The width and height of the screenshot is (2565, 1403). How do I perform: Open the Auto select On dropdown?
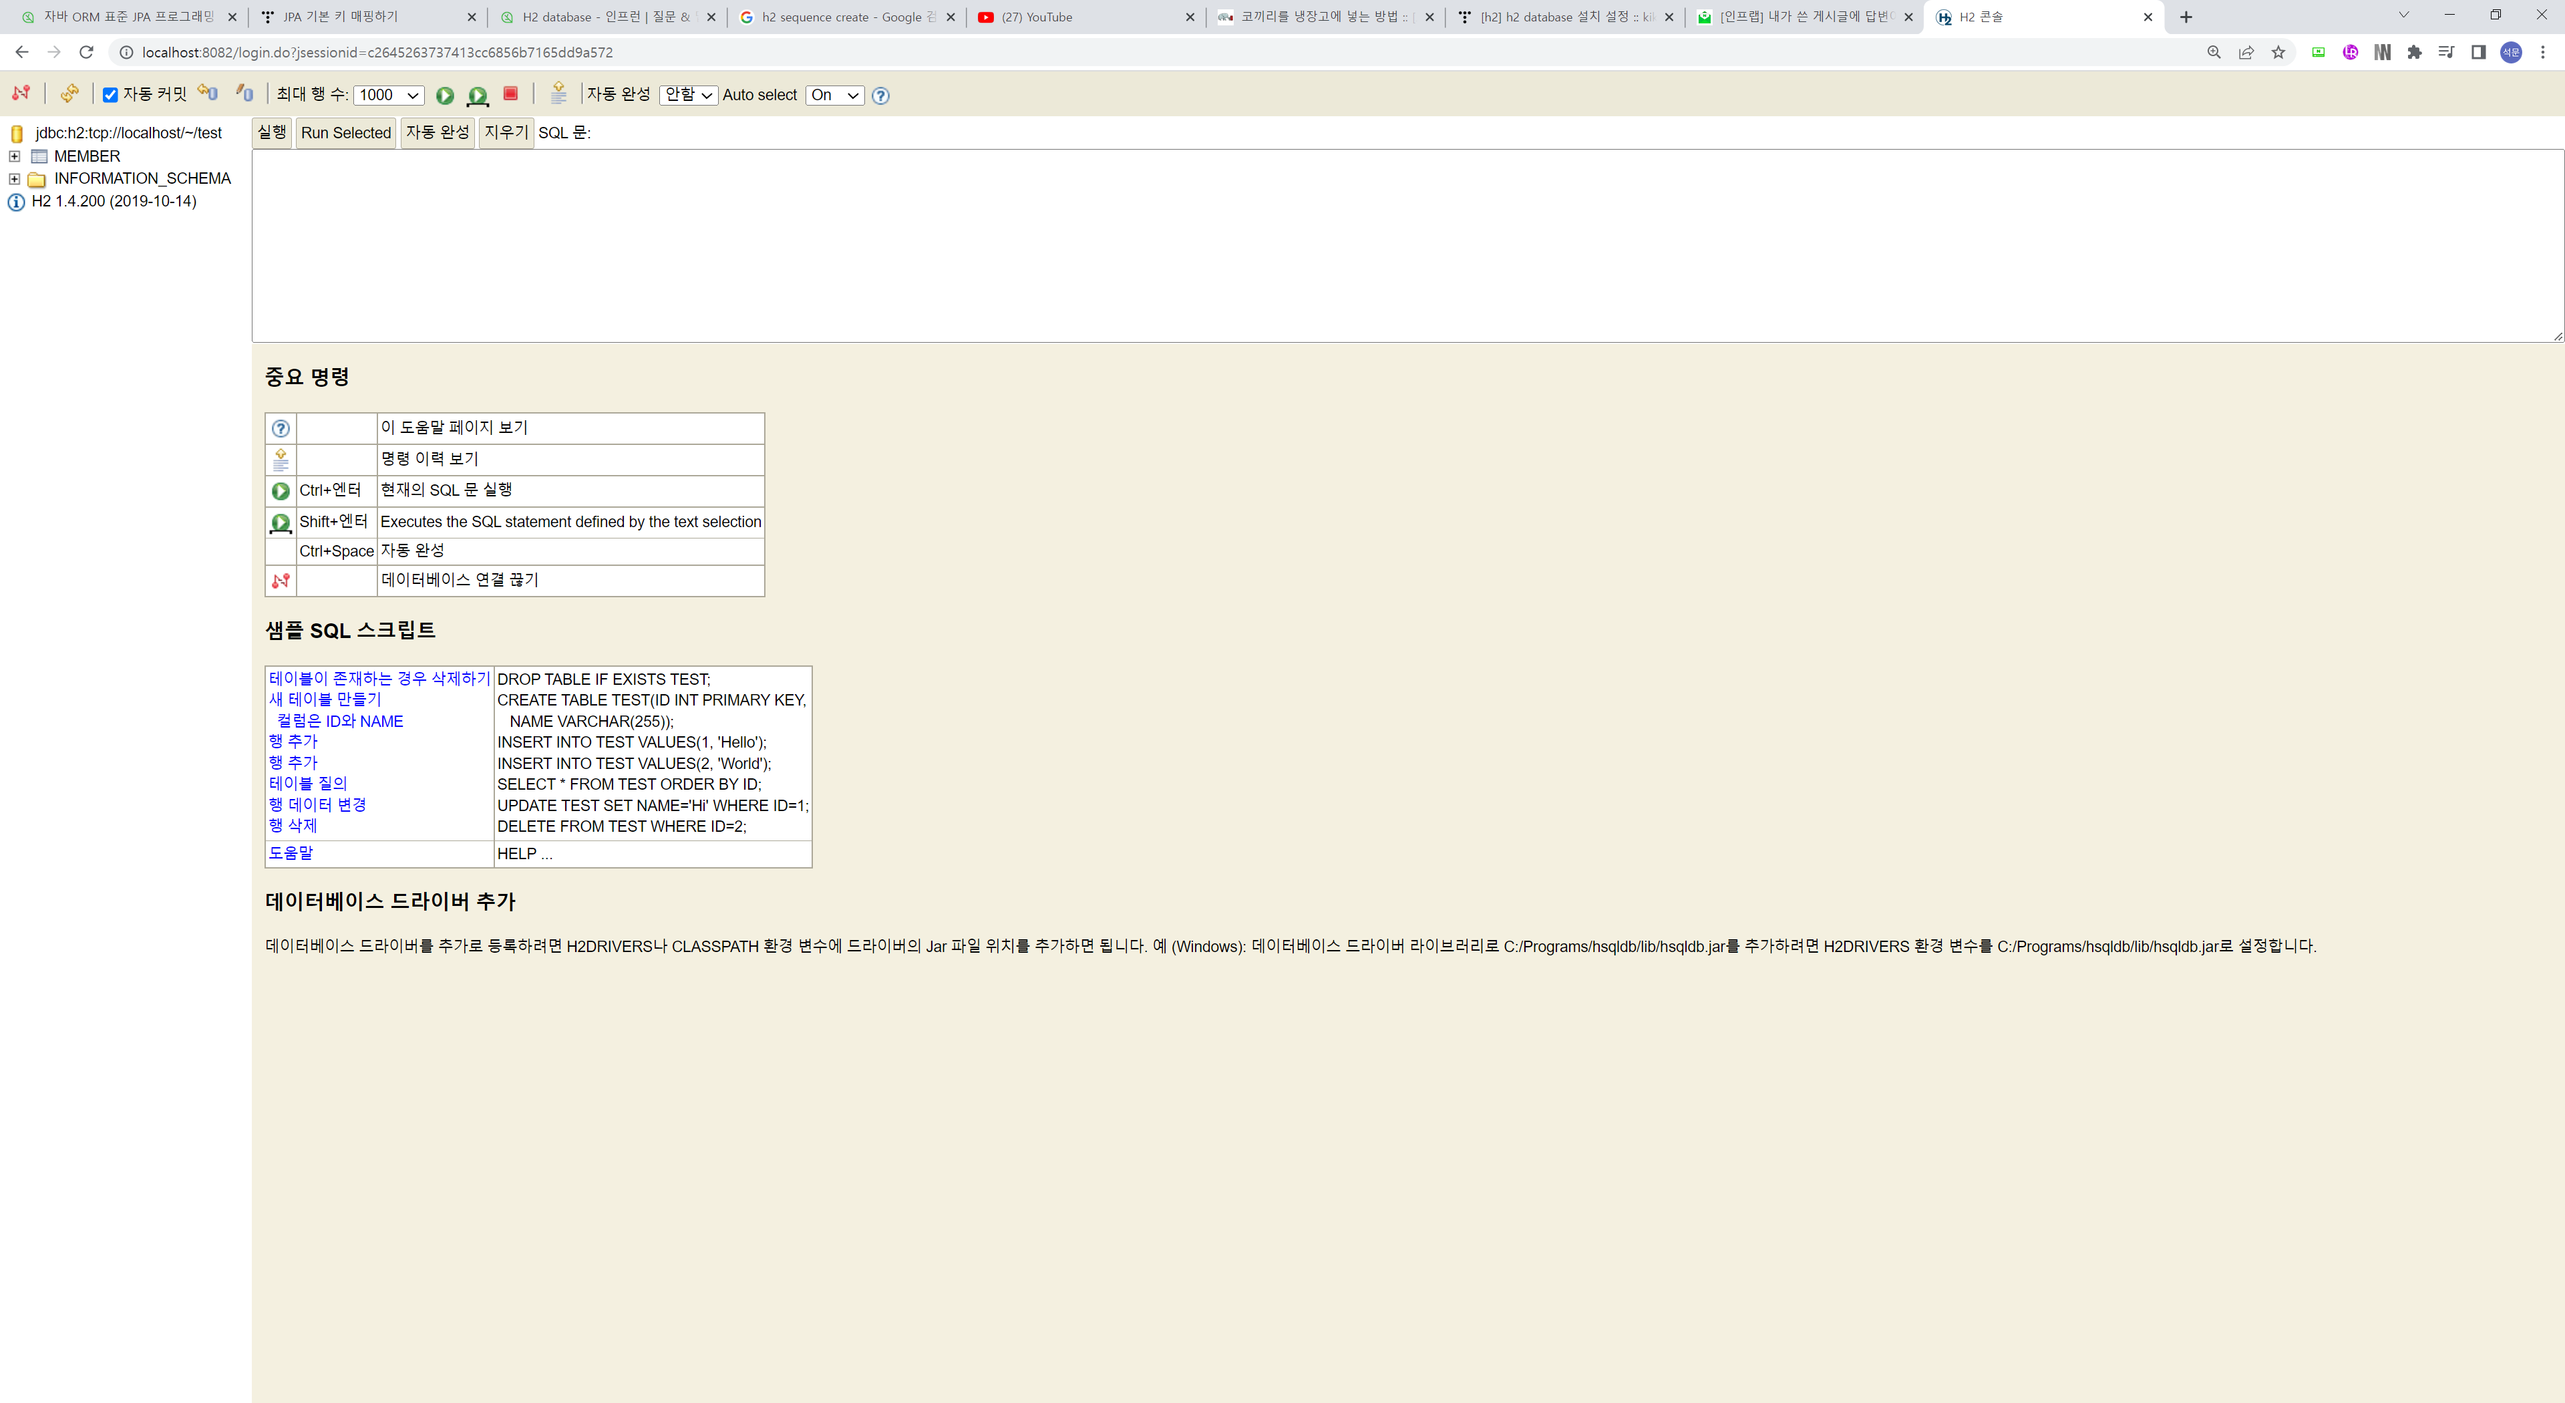click(x=834, y=96)
